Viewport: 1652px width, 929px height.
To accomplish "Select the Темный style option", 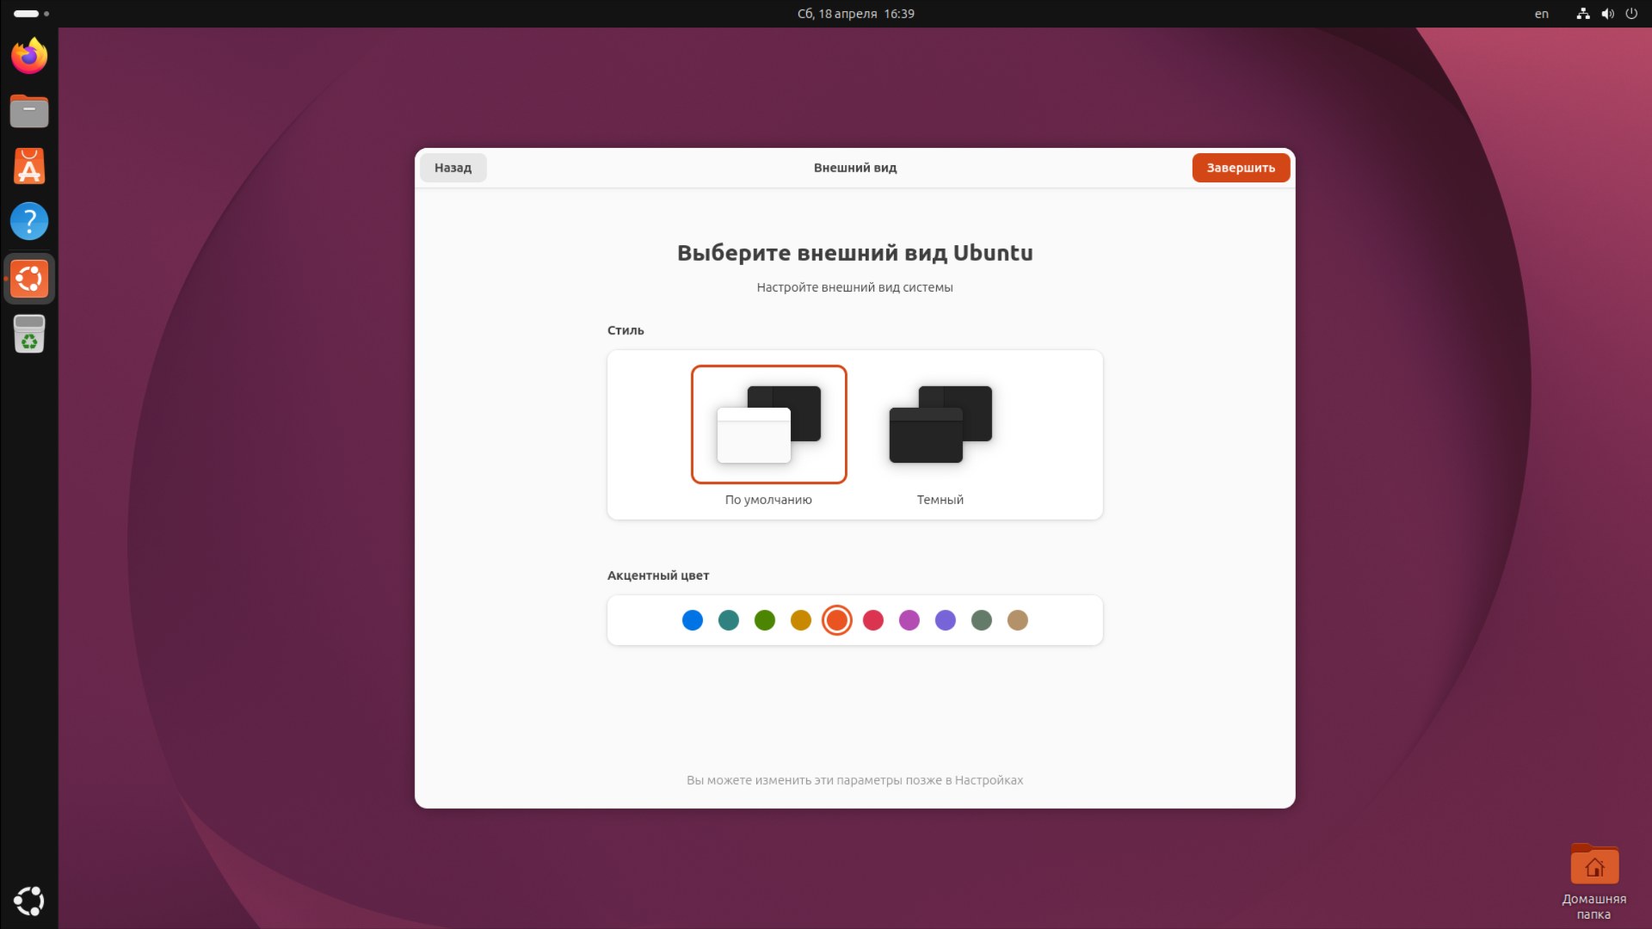I will coord(940,424).
